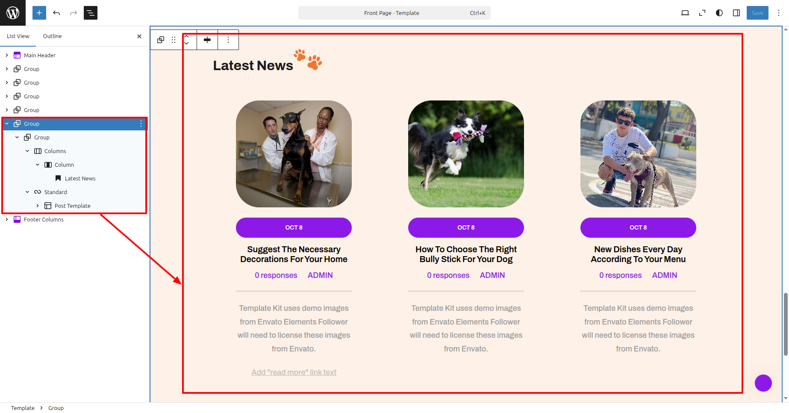Click the drag handle in block toolbar
This screenshot has width=789, height=413.
(174, 40)
